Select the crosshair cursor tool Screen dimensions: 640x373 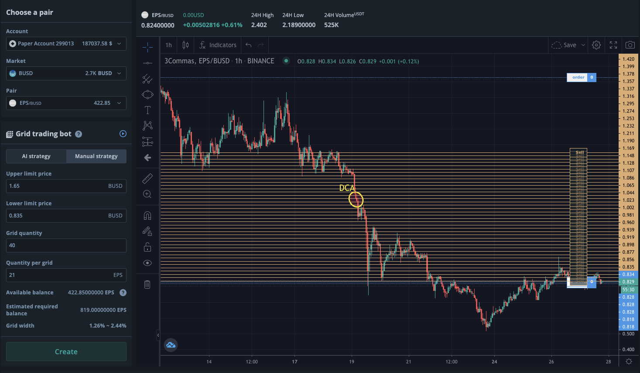pos(147,47)
